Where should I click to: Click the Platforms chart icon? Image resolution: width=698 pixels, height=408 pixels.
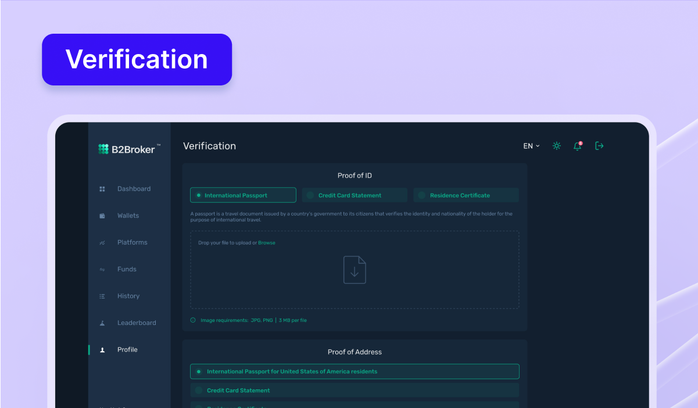click(102, 242)
